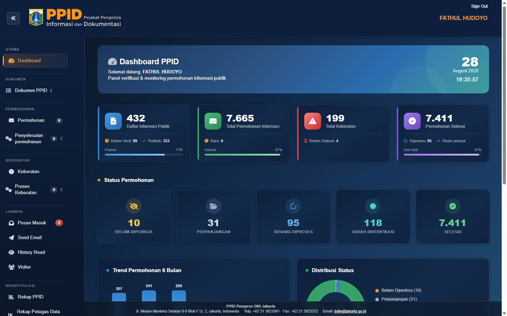Click the Visitor people icon
This screenshot has width=507, height=316.
(x=11, y=267)
